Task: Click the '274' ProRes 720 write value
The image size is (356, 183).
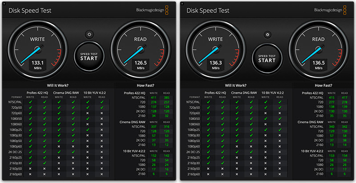Action: pyautogui.click(x=154, y=102)
